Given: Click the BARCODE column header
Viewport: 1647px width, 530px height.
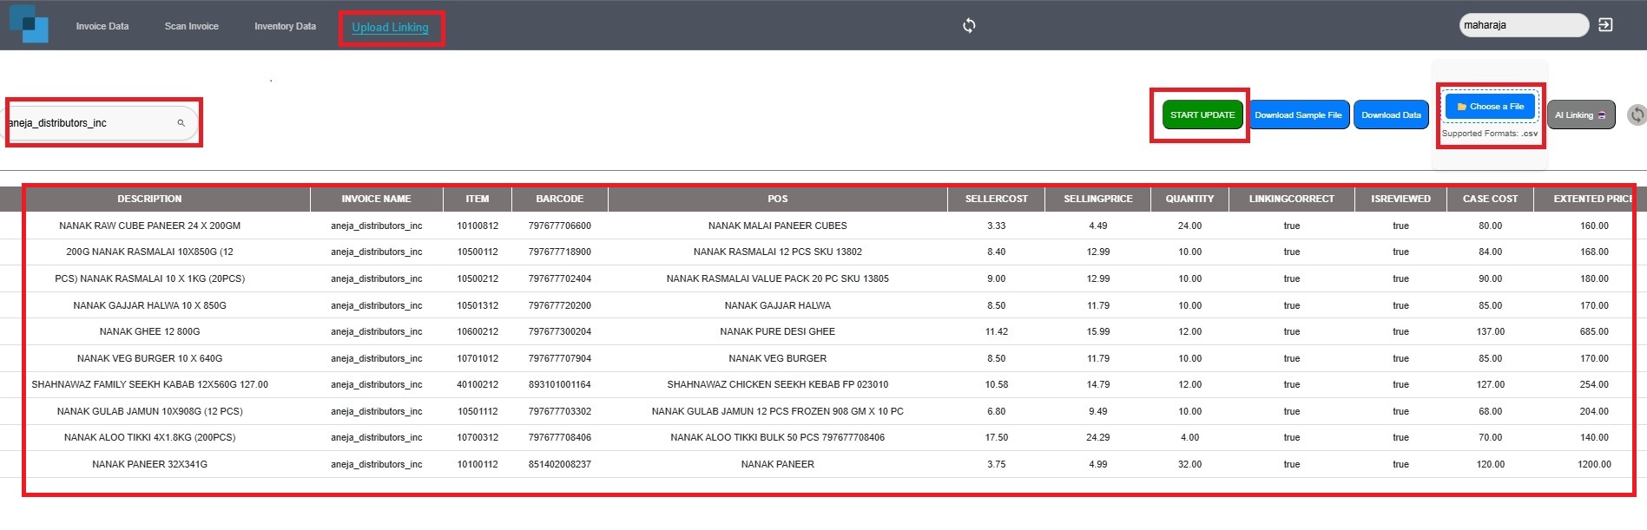Looking at the screenshot, I should click(560, 199).
